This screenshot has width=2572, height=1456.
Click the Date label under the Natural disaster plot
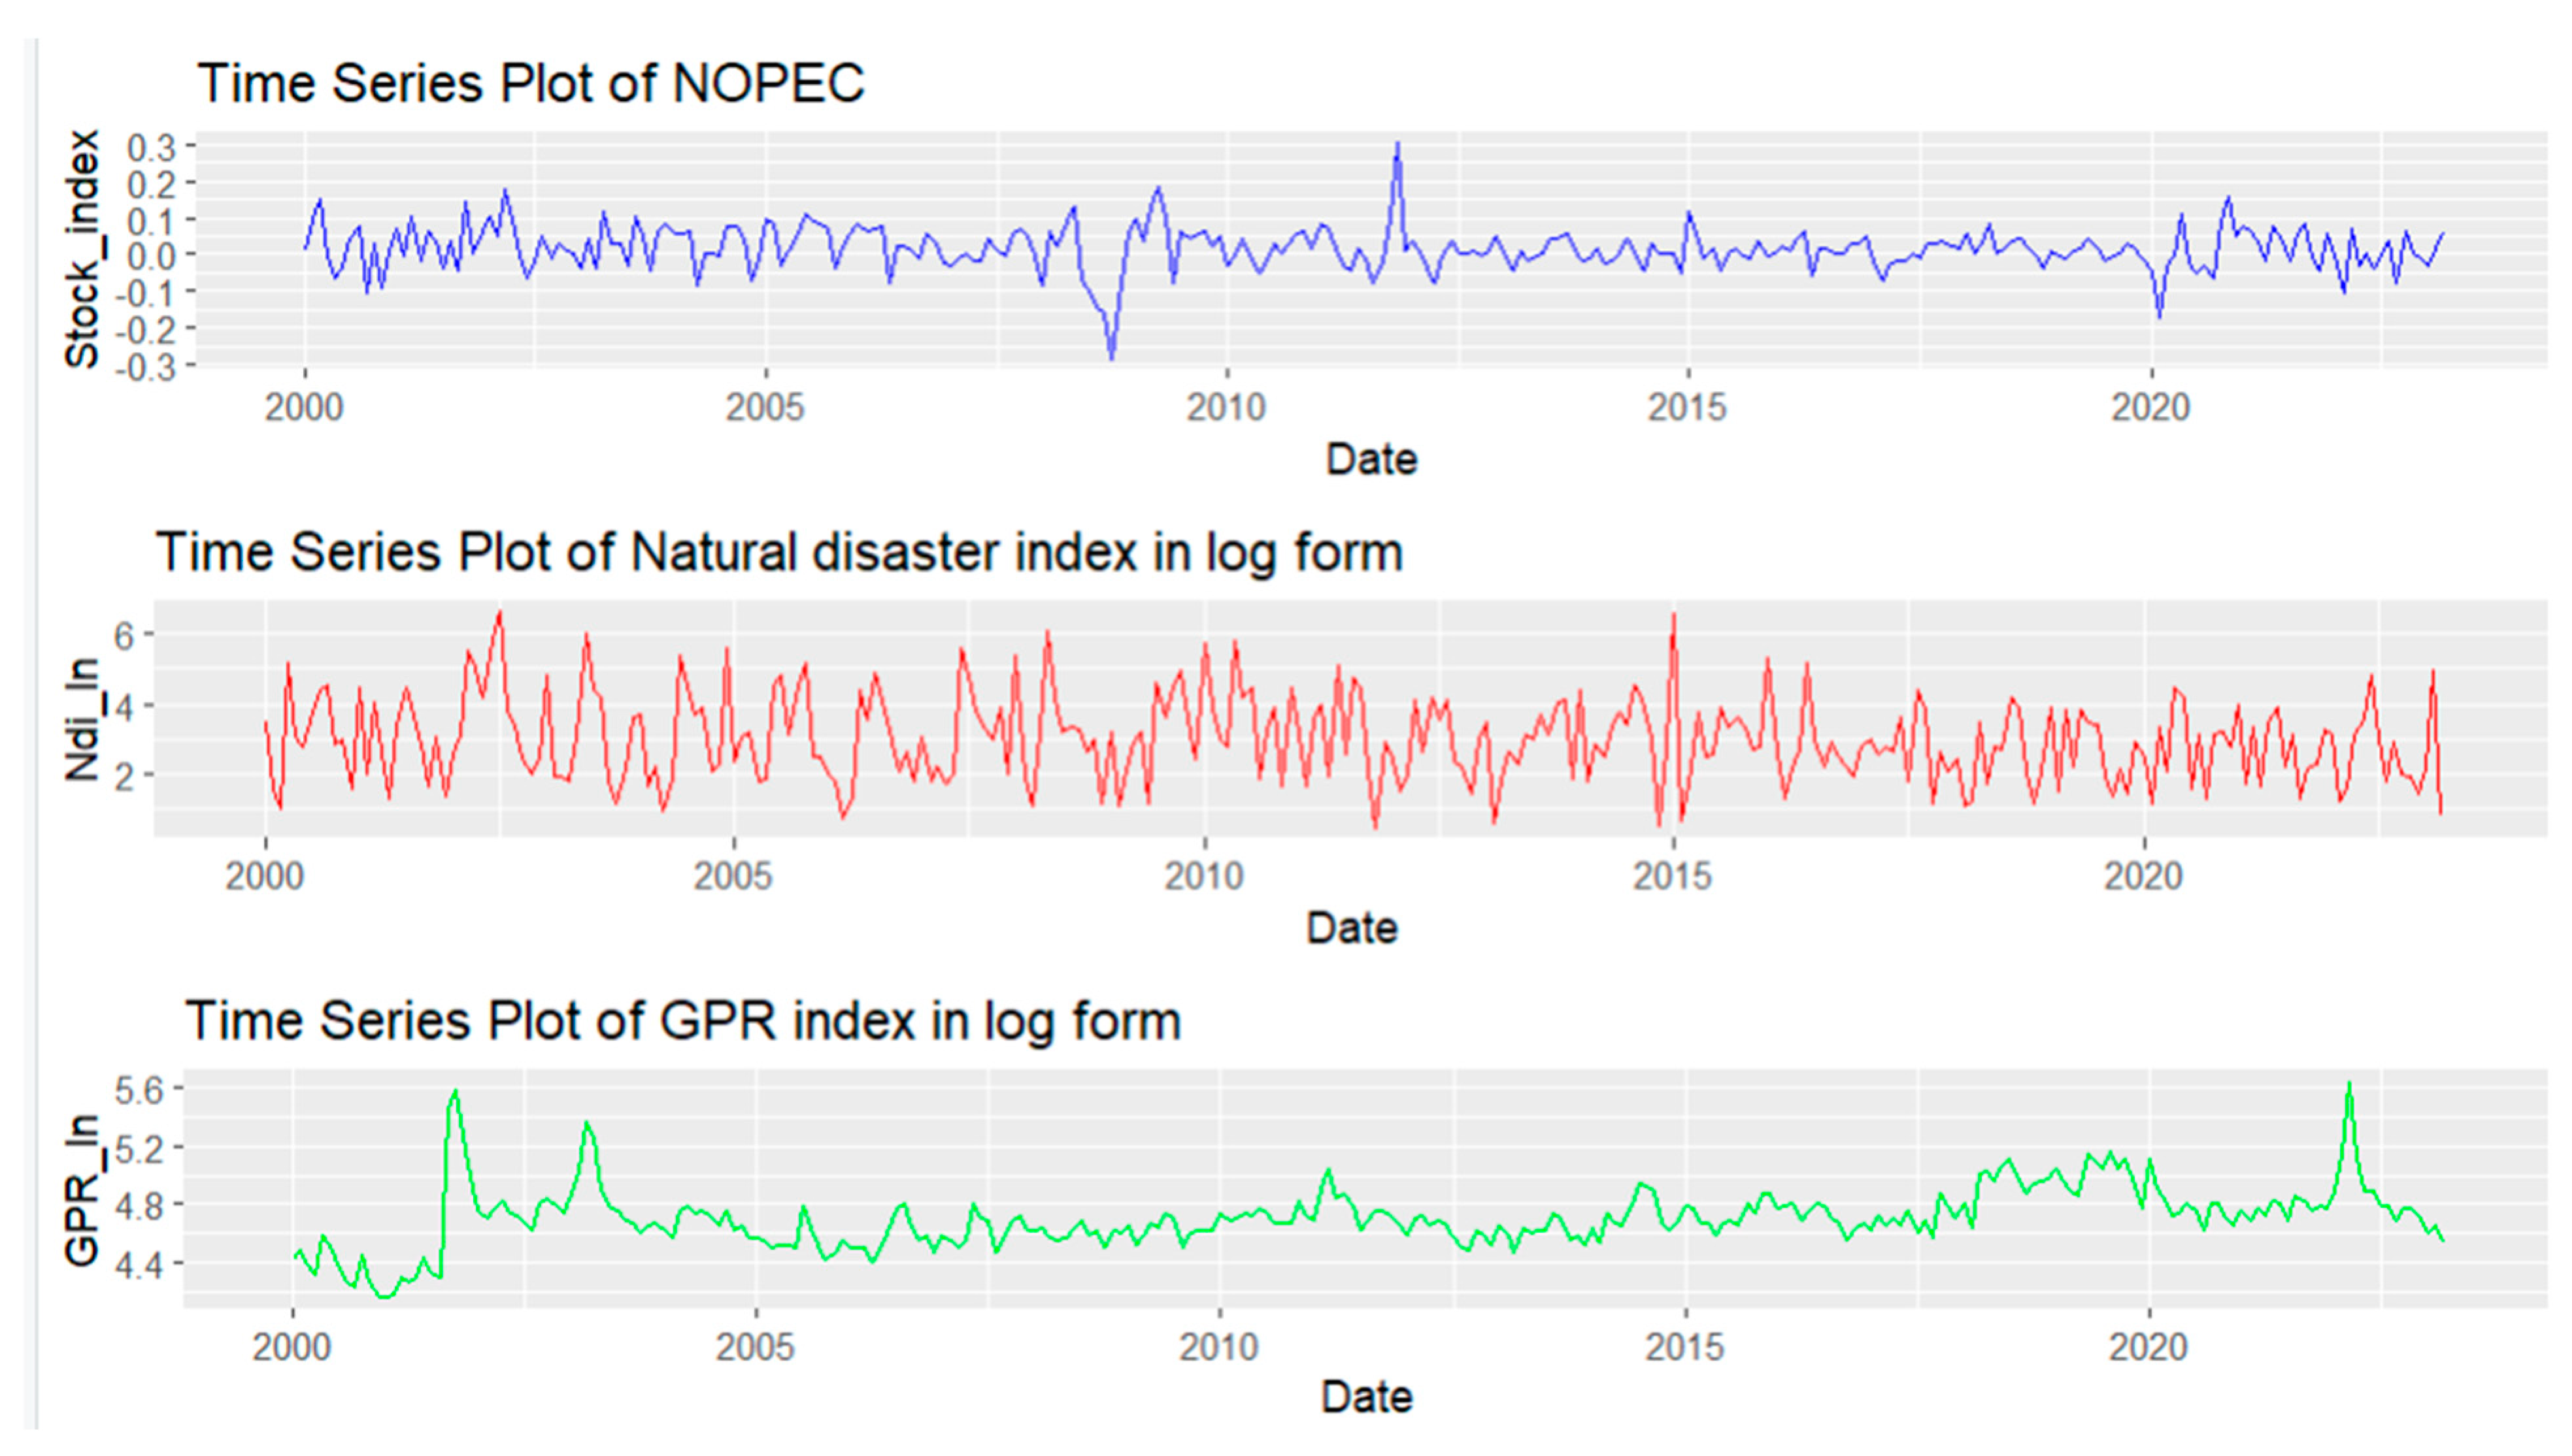(1352, 929)
